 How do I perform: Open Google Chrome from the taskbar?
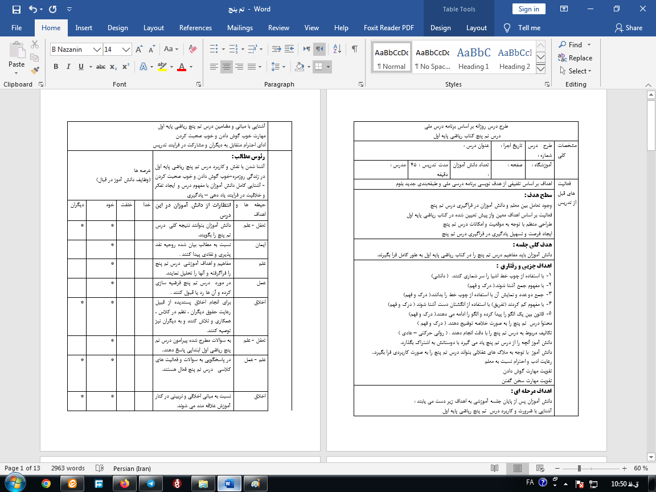click(x=46, y=483)
